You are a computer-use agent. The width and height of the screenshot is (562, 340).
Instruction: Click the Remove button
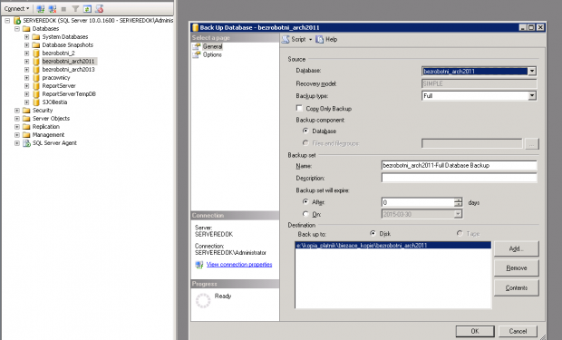click(x=516, y=267)
